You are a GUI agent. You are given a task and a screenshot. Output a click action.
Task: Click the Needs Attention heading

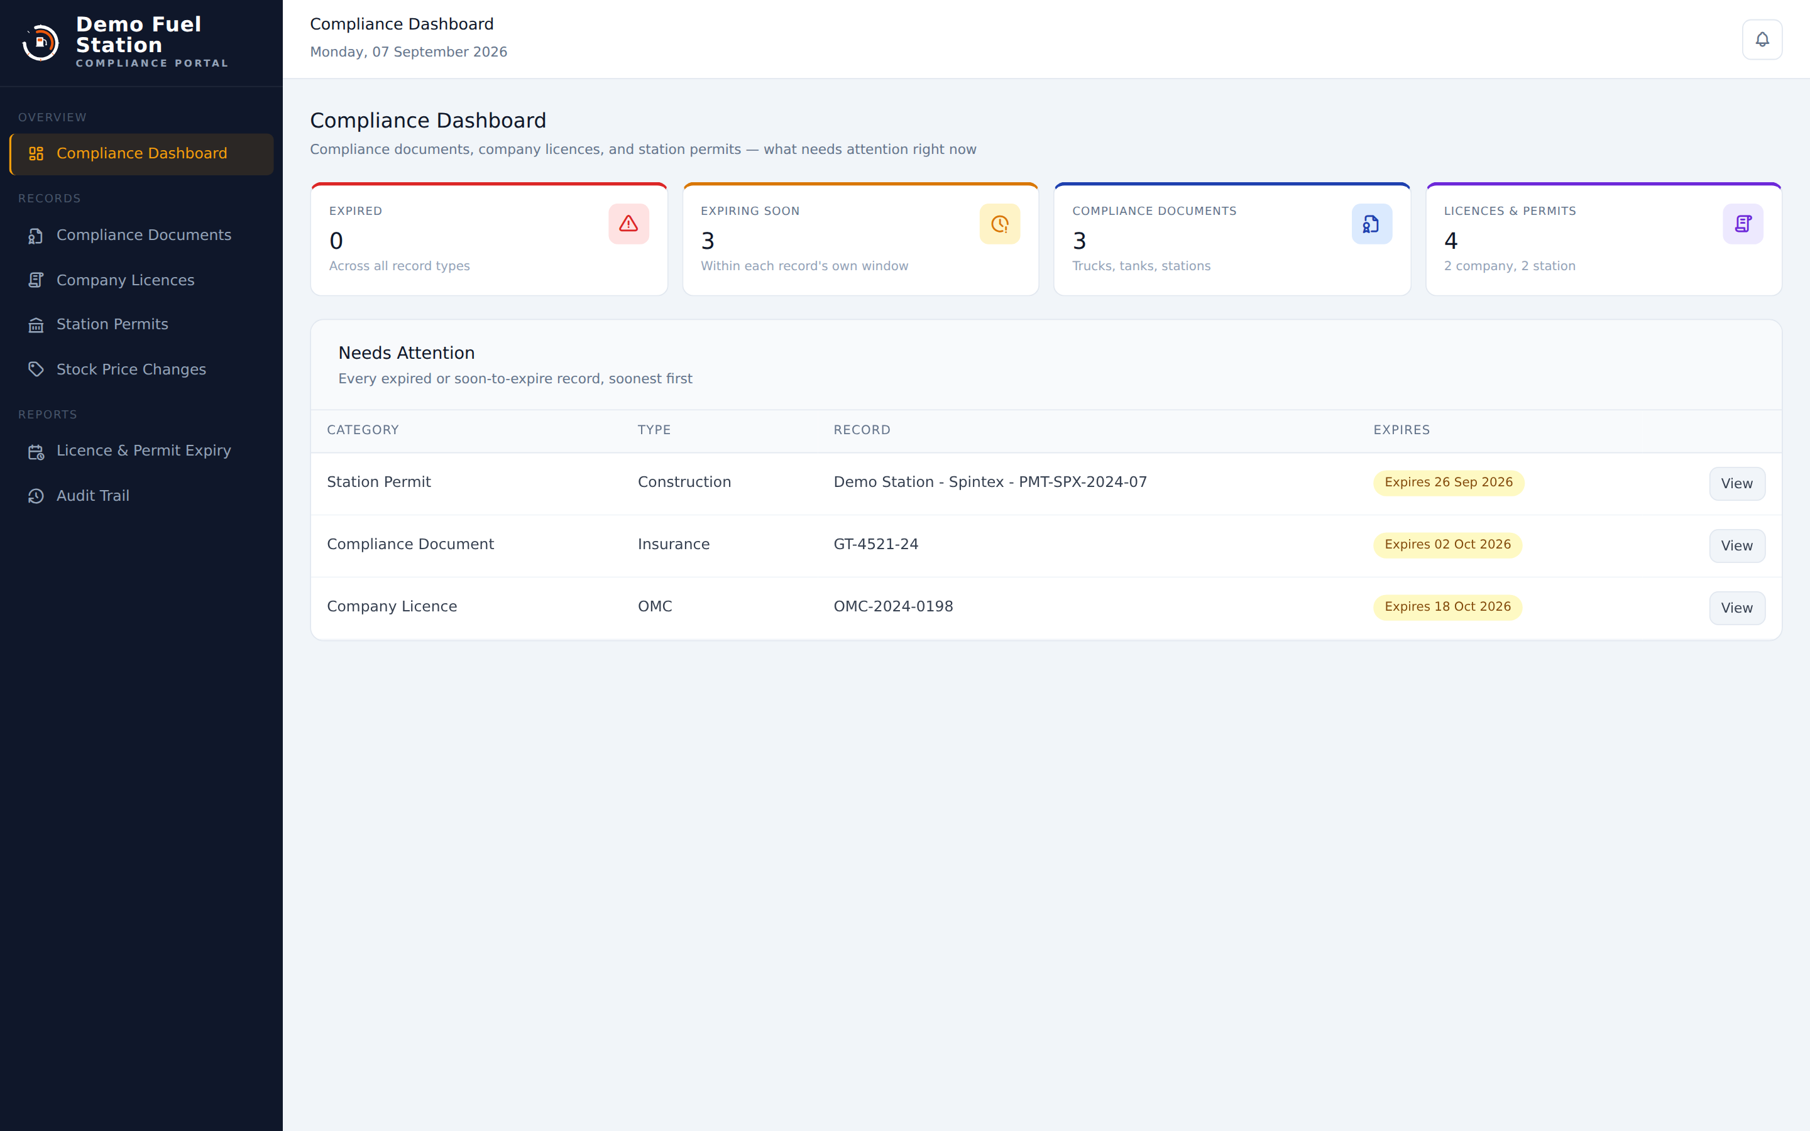point(406,353)
